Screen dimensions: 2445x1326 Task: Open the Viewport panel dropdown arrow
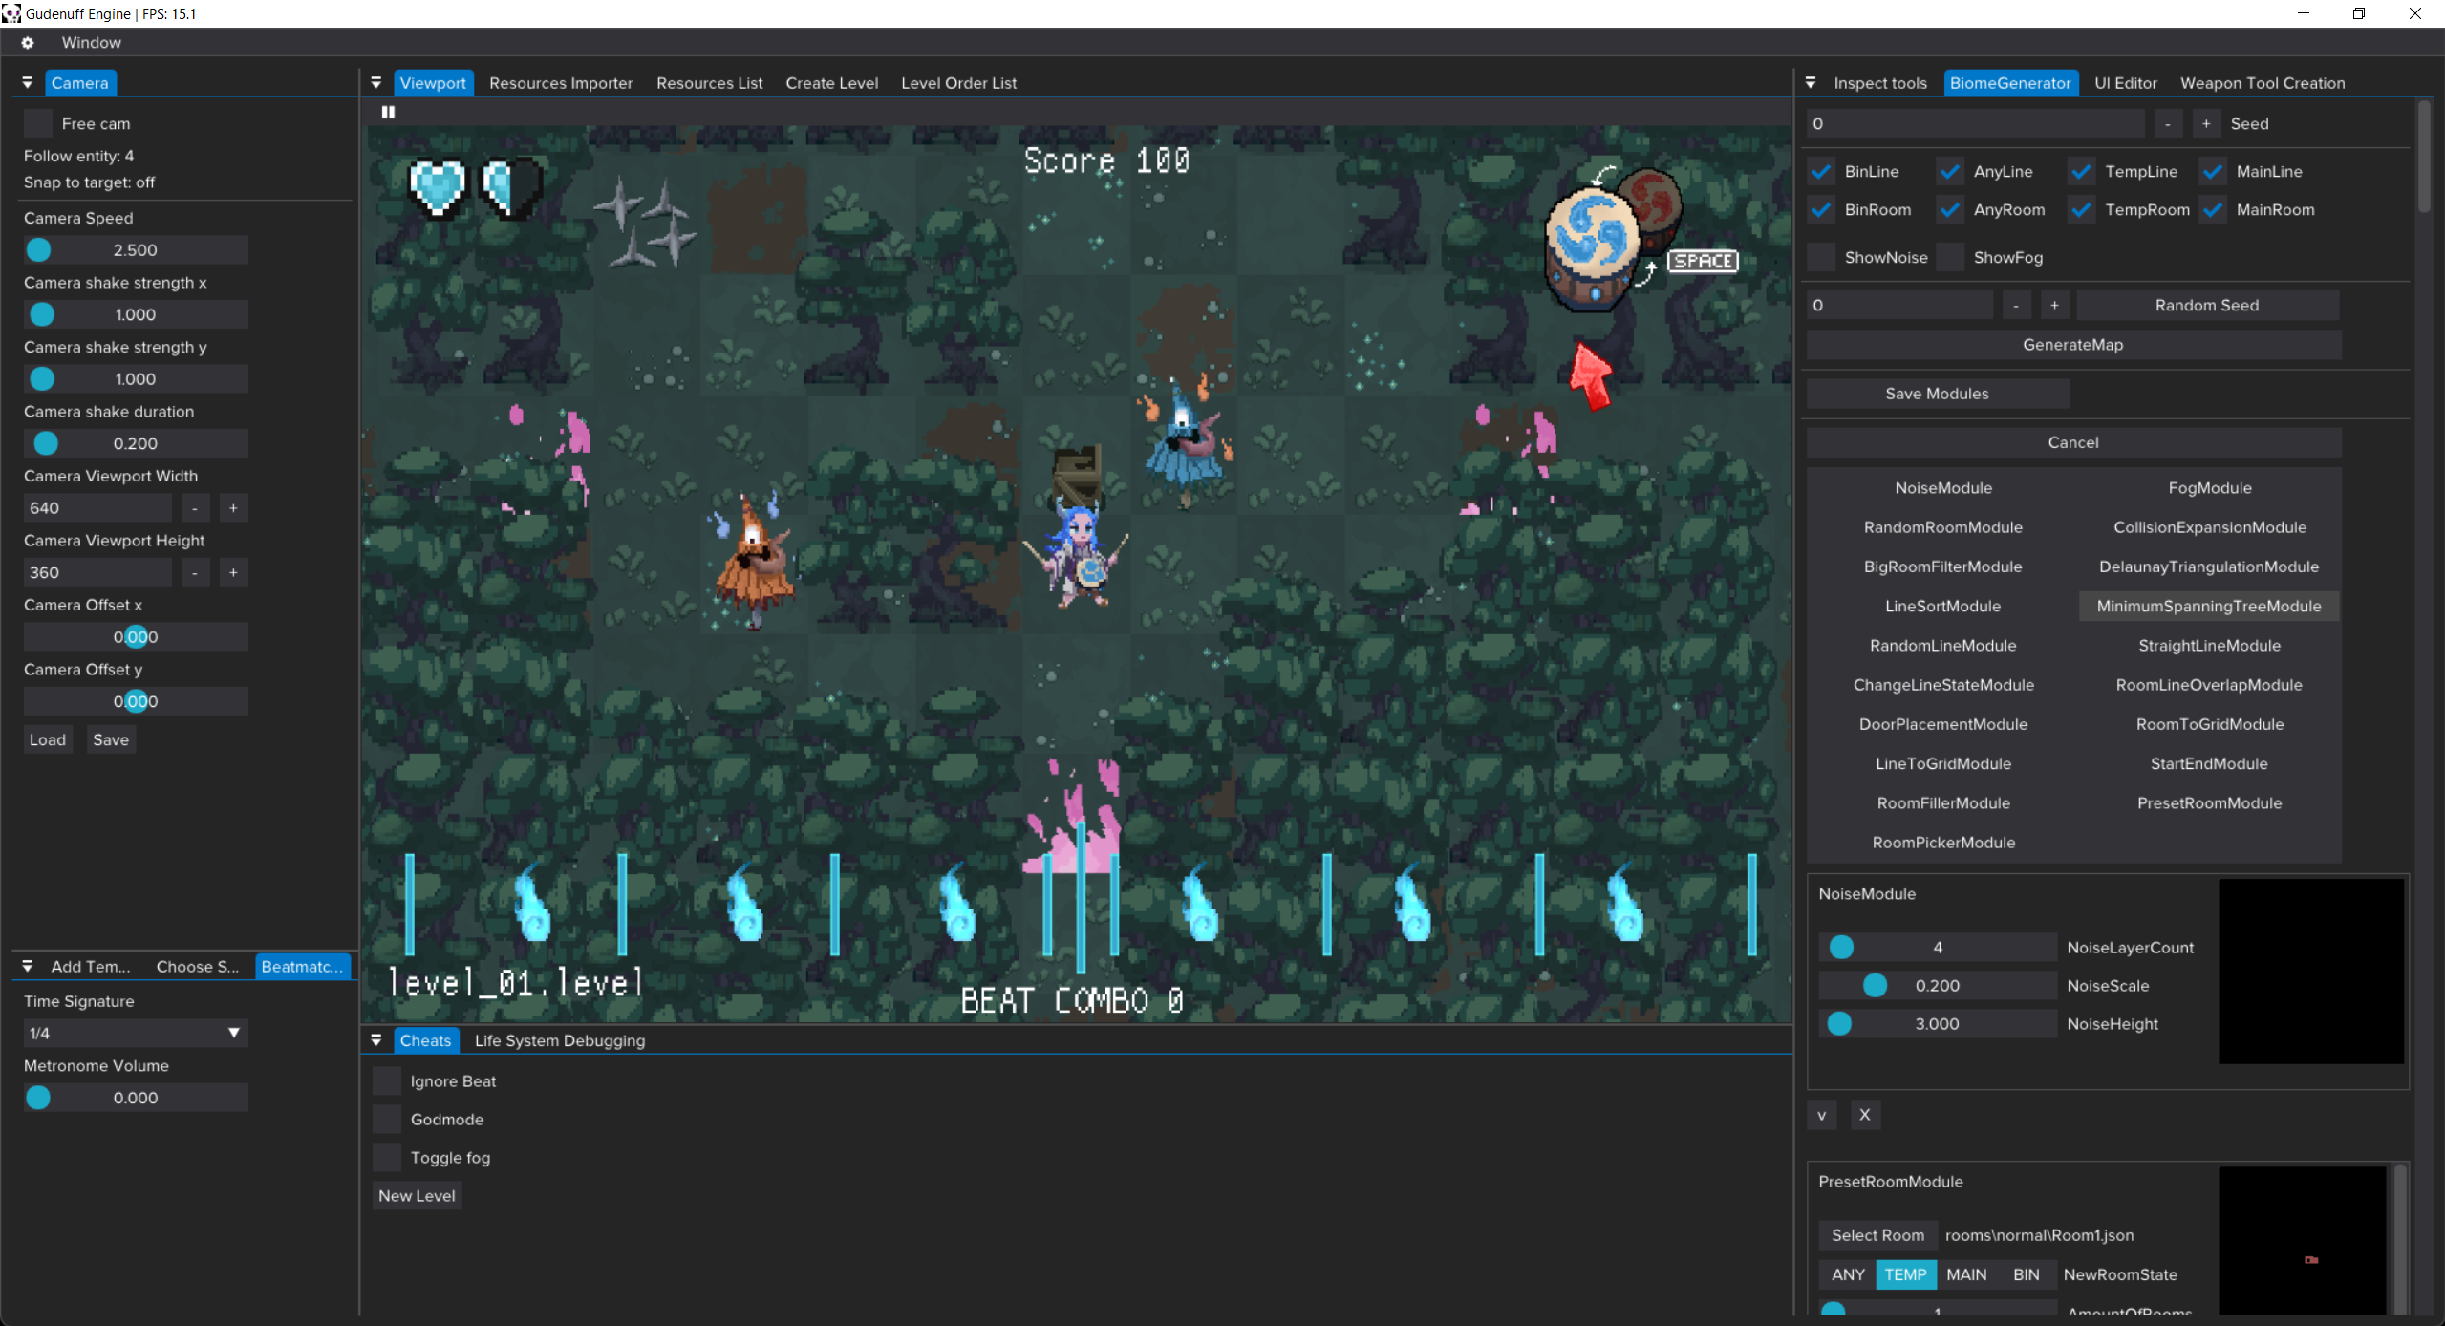(x=376, y=83)
